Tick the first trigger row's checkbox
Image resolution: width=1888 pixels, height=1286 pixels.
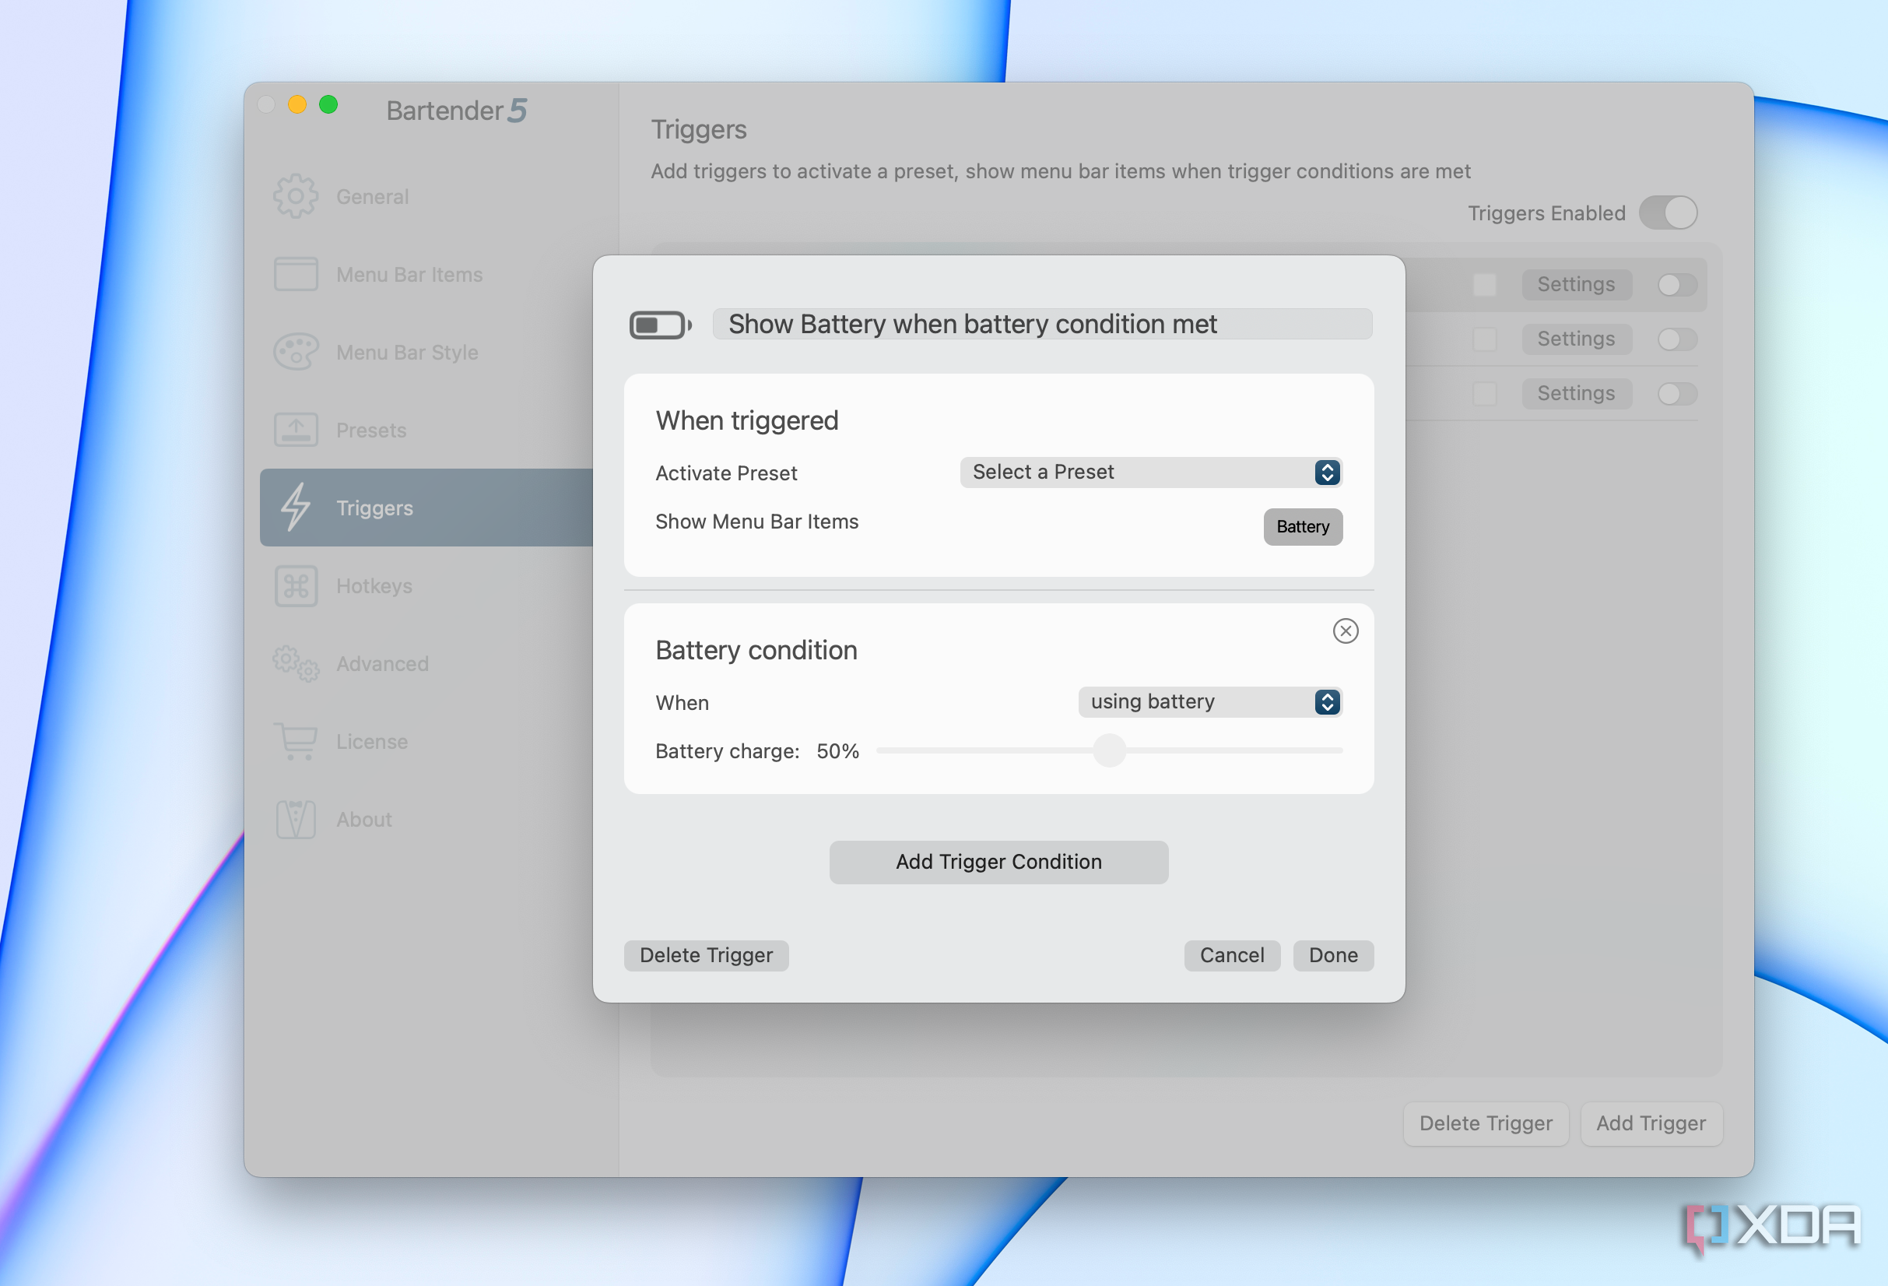tap(1484, 284)
